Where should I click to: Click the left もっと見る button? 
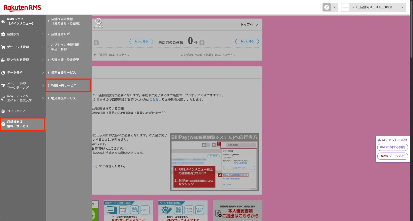(141, 41)
